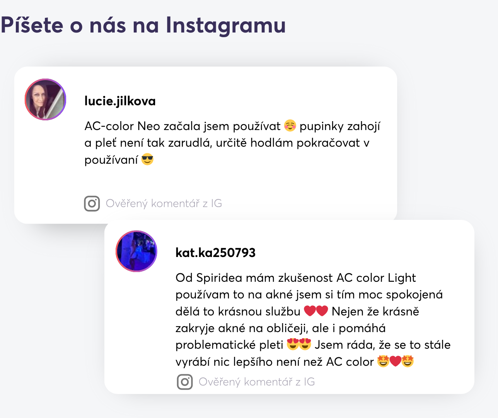498x418 pixels.
Task: Select 'Ověřený komentář z IG' under lucie.jilkova's comment
Action: (164, 204)
